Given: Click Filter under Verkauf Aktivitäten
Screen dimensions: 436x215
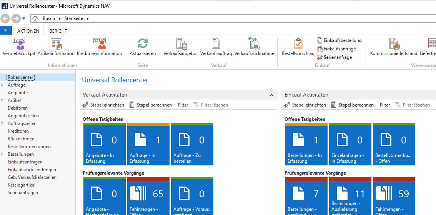Looking at the screenshot, I should pos(183,105).
